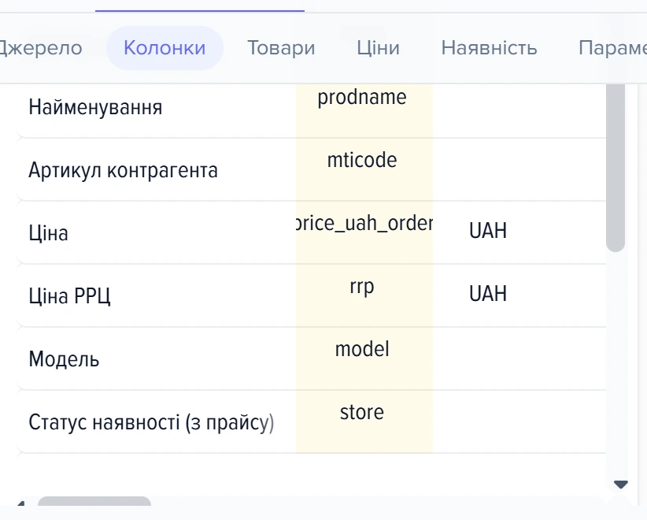
Task: Click UAH currency in Ціна РРЦ row
Action: click(x=488, y=294)
